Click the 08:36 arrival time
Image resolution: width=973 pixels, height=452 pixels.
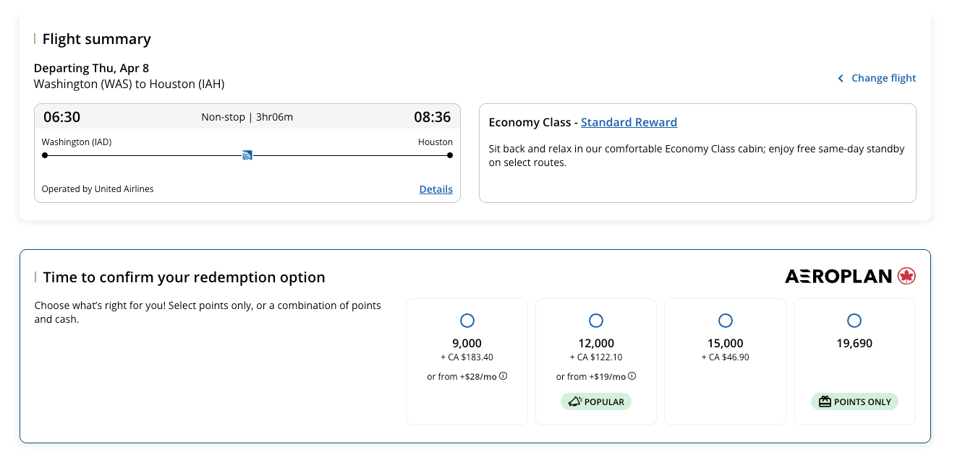click(433, 117)
